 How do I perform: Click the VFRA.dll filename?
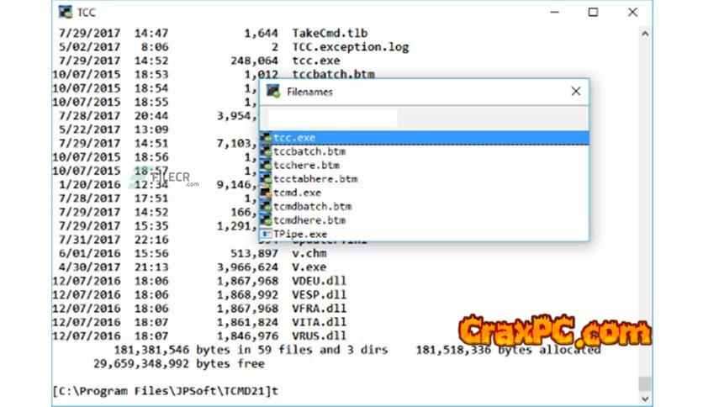[320, 309]
